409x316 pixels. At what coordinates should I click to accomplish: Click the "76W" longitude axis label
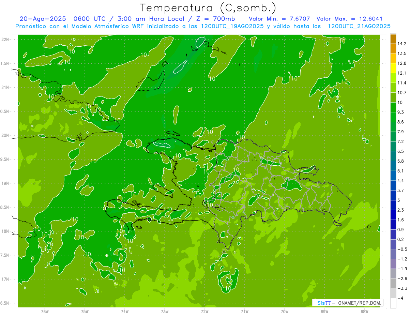45,311
